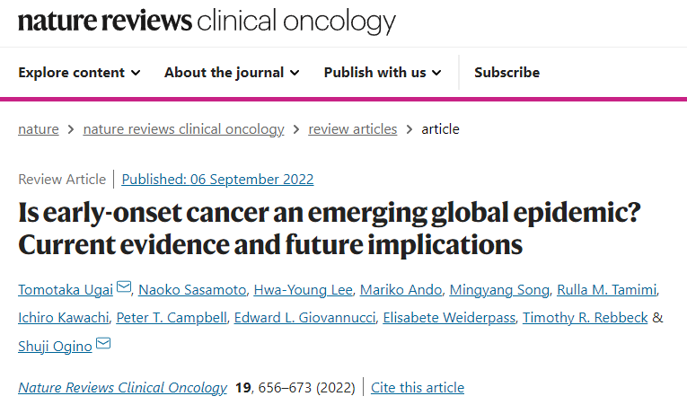The height and width of the screenshot is (405, 687).
Task: Click the italic Nature Reviews Clinical Oncology journal link
Action: (x=122, y=388)
